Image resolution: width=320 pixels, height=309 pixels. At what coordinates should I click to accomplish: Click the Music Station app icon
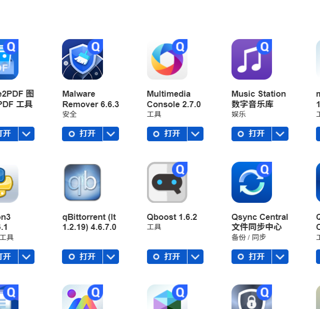[x=251, y=59]
